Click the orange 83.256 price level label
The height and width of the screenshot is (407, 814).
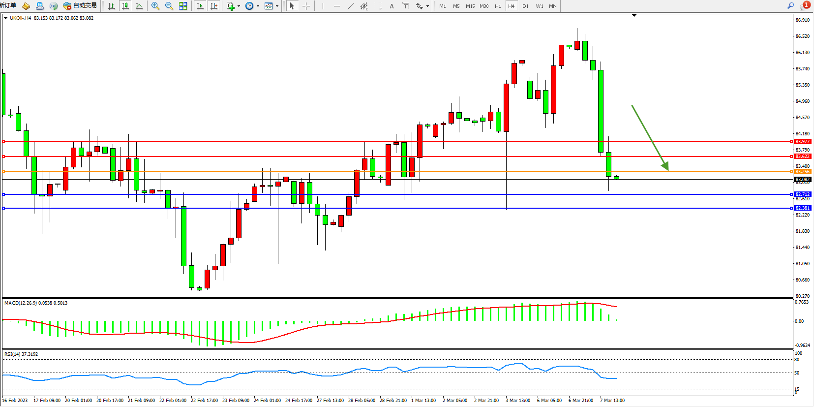click(x=802, y=172)
